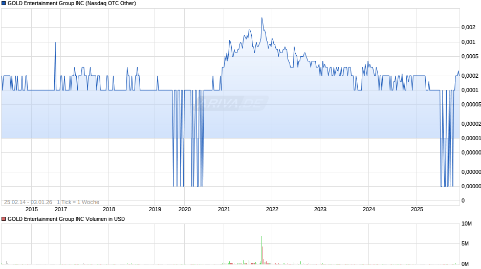Click the 0,0005 price axis value

point(470,56)
